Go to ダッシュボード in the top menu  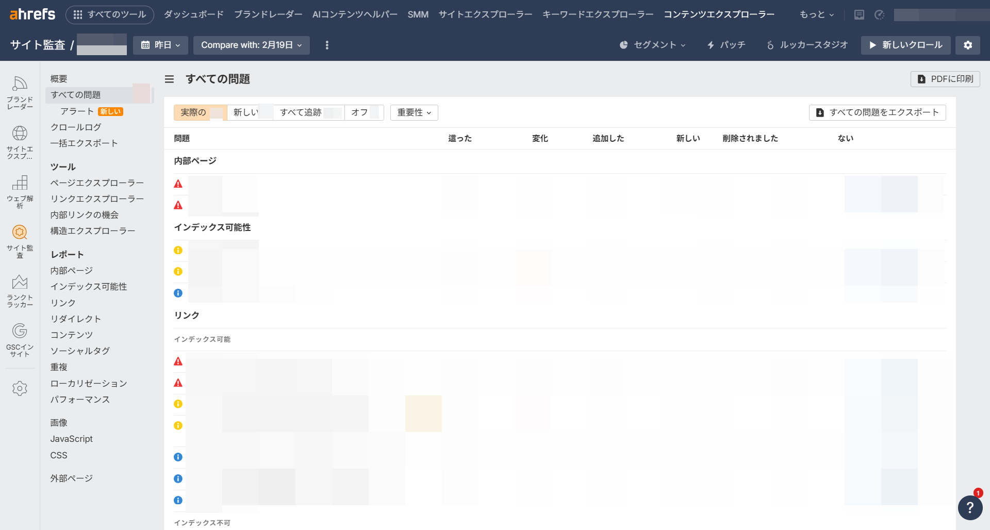tap(193, 14)
